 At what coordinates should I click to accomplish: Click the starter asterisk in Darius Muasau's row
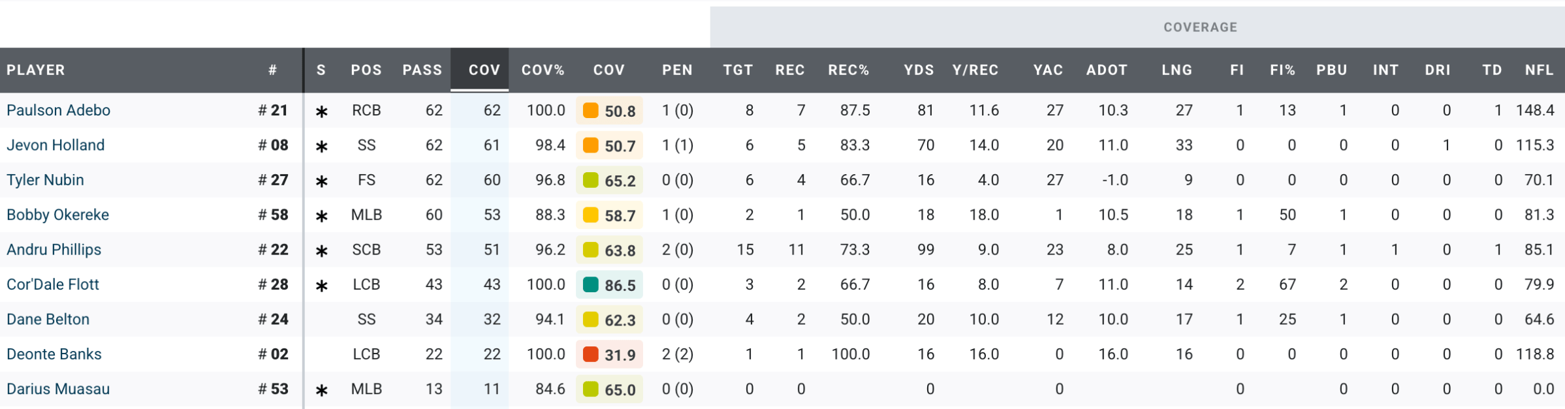point(321,390)
